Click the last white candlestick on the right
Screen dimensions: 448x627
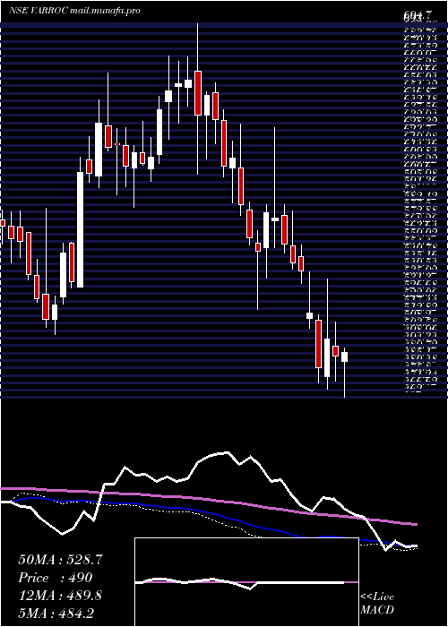click(344, 356)
